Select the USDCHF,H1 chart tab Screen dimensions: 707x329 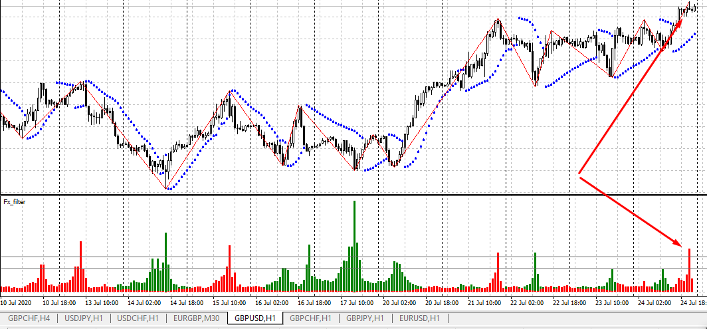click(138, 318)
